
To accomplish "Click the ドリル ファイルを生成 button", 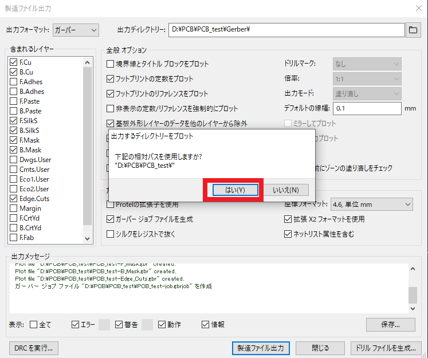I will (x=387, y=348).
